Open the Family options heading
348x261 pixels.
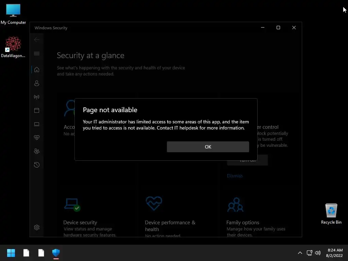point(243,222)
